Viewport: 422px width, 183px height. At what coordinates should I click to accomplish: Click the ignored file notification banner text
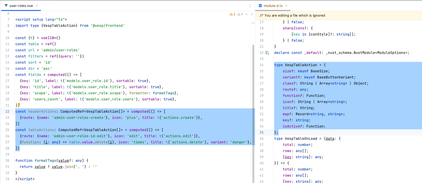click(295, 15)
